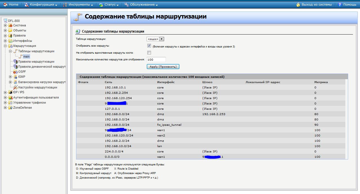Image resolution: width=360 pixels, height=194 pixels.
Task: Click the IDP / IPS bomb icon
Action: [x=10, y=92]
